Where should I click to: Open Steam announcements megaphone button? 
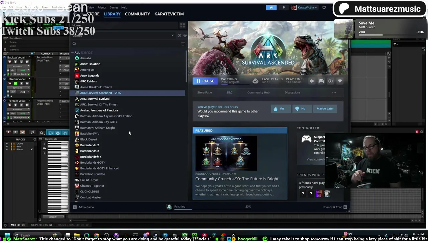pos(271,7)
